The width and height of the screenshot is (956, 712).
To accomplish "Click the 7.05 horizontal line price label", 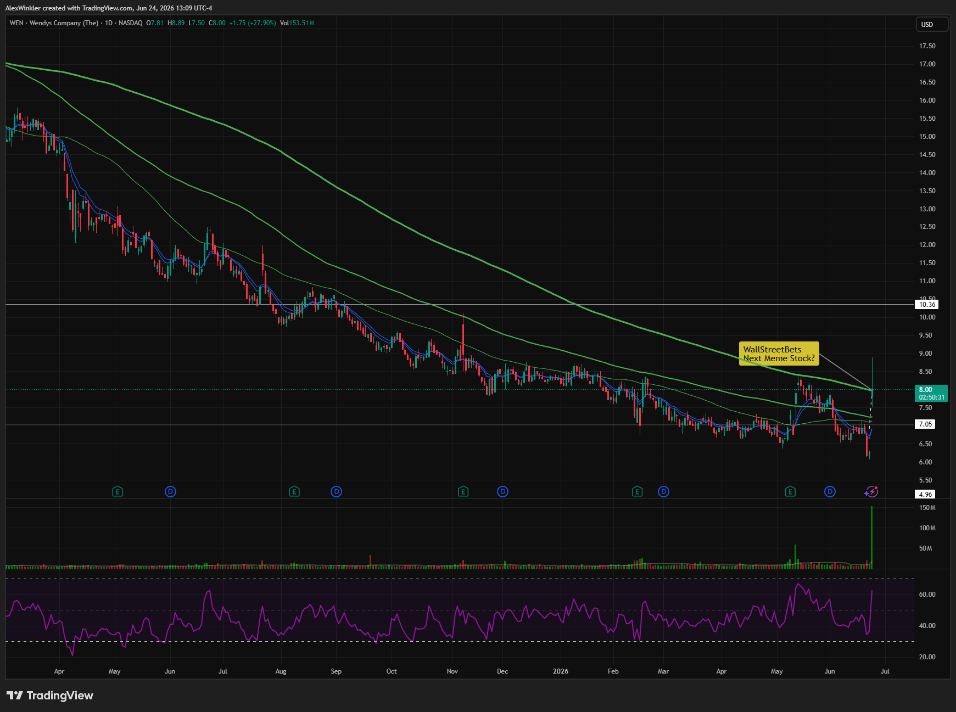I will 925,424.
